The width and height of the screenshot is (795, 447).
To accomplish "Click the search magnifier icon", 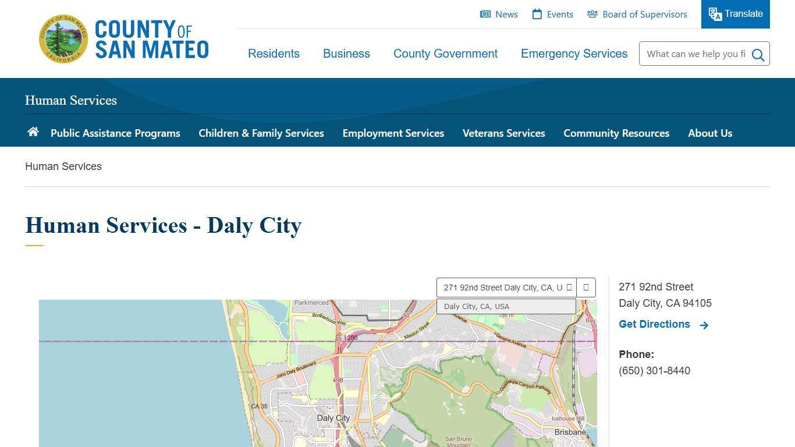I will click(758, 54).
